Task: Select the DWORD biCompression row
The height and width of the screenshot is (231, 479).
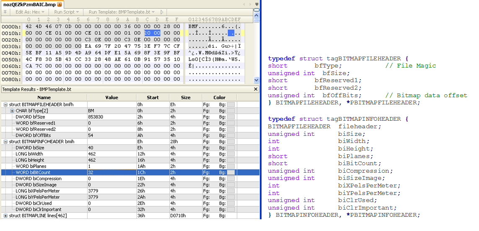Action: point(39,179)
